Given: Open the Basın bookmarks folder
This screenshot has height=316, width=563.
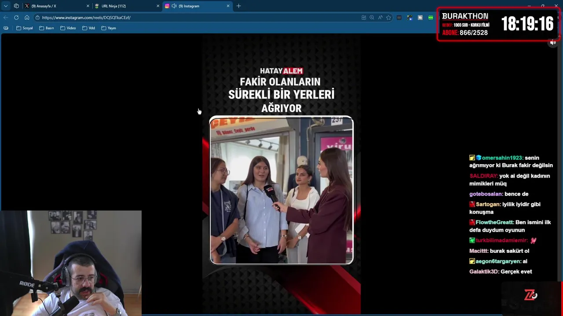Looking at the screenshot, I should click(x=47, y=28).
